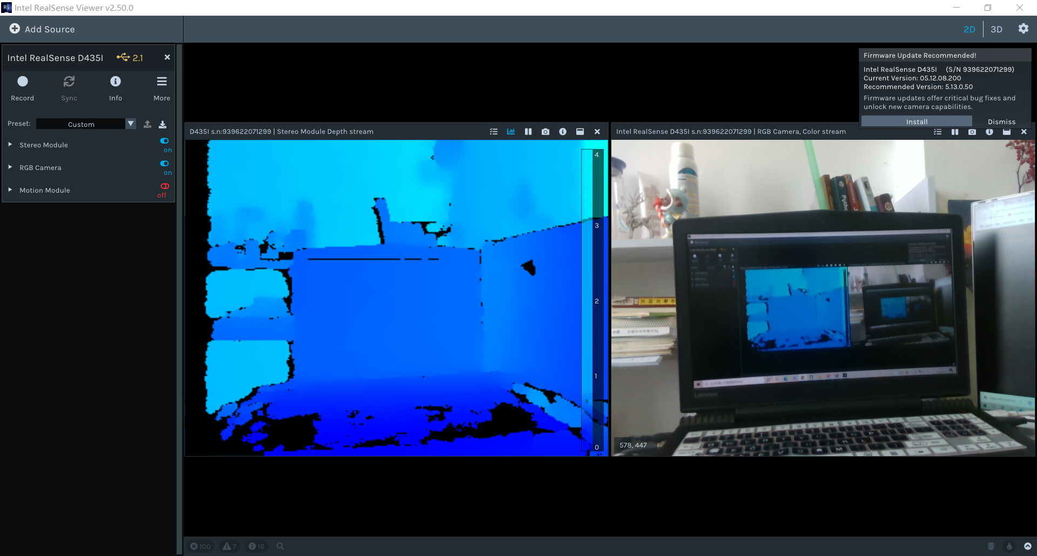Click the 578, 447 coordinates readout
The image size is (1037, 556).
(x=633, y=445)
